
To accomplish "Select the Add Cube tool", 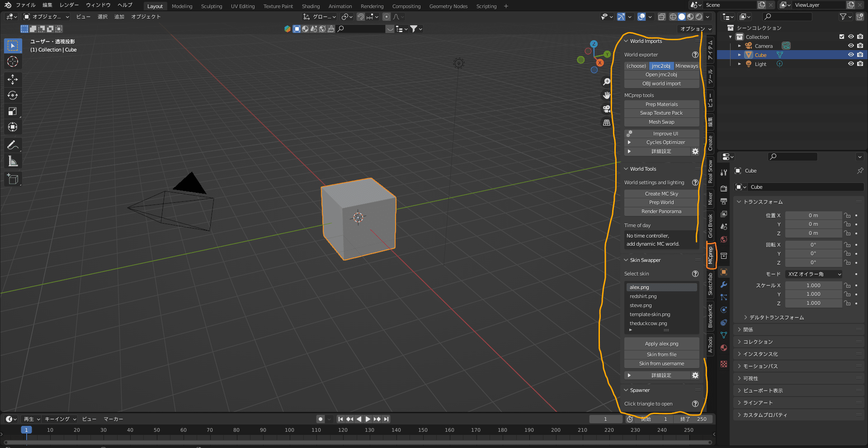I will (x=13, y=179).
